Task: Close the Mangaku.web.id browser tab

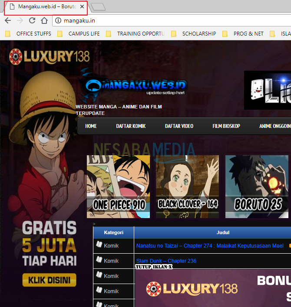Action: coord(82,7)
